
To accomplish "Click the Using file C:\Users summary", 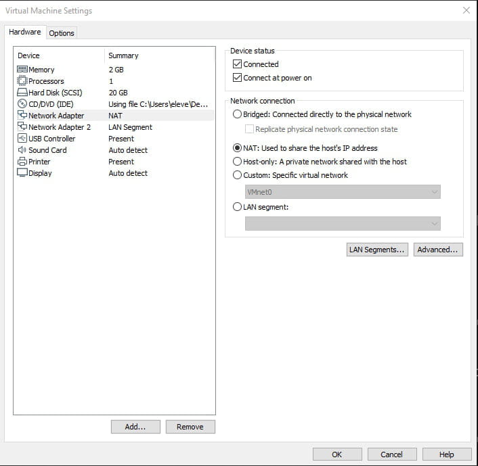I will click(x=158, y=104).
